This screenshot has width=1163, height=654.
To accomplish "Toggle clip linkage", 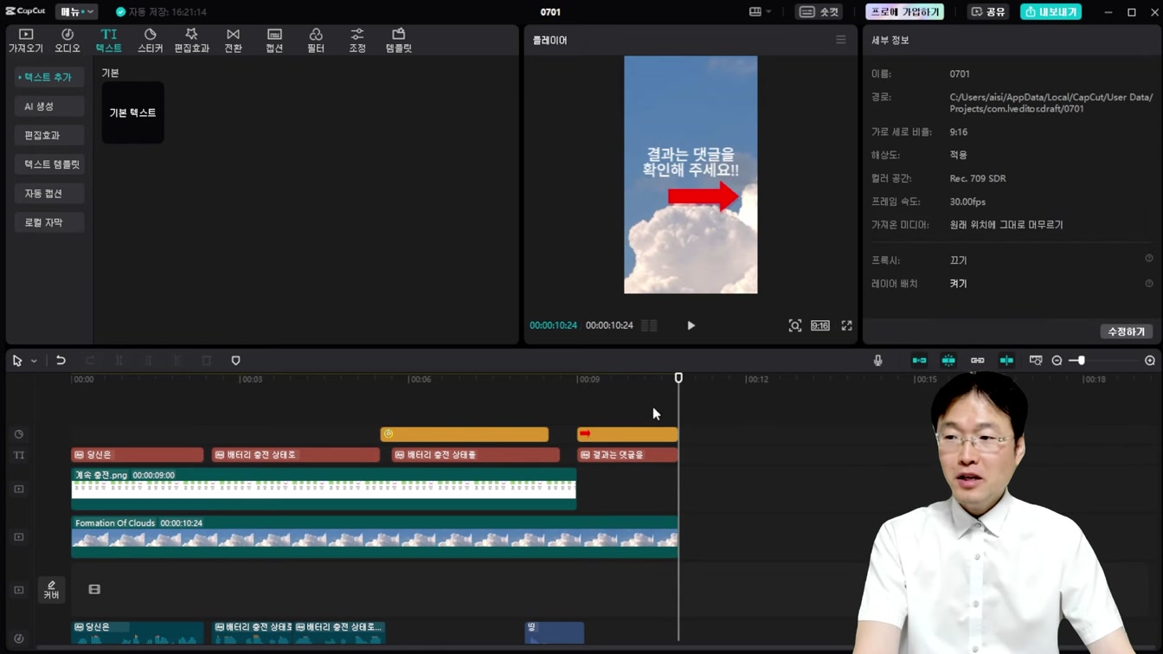I will coord(978,361).
